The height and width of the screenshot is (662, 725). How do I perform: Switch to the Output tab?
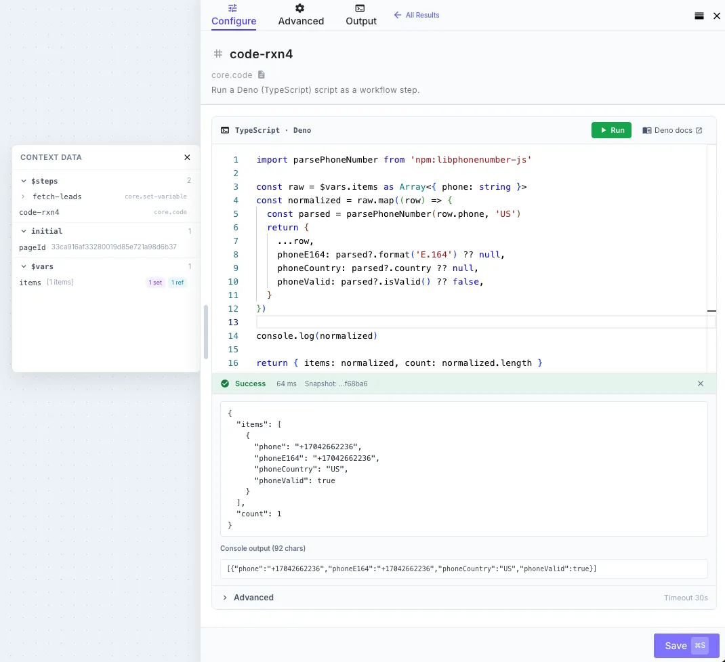click(360, 21)
